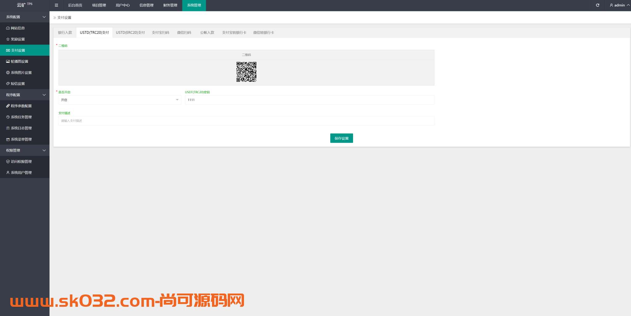Image resolution: width=631 pixels, height=316 pixels.
Task: Open 系统日志管理 in sidebar
Action: pyautogui.click(x=25, y=128)
